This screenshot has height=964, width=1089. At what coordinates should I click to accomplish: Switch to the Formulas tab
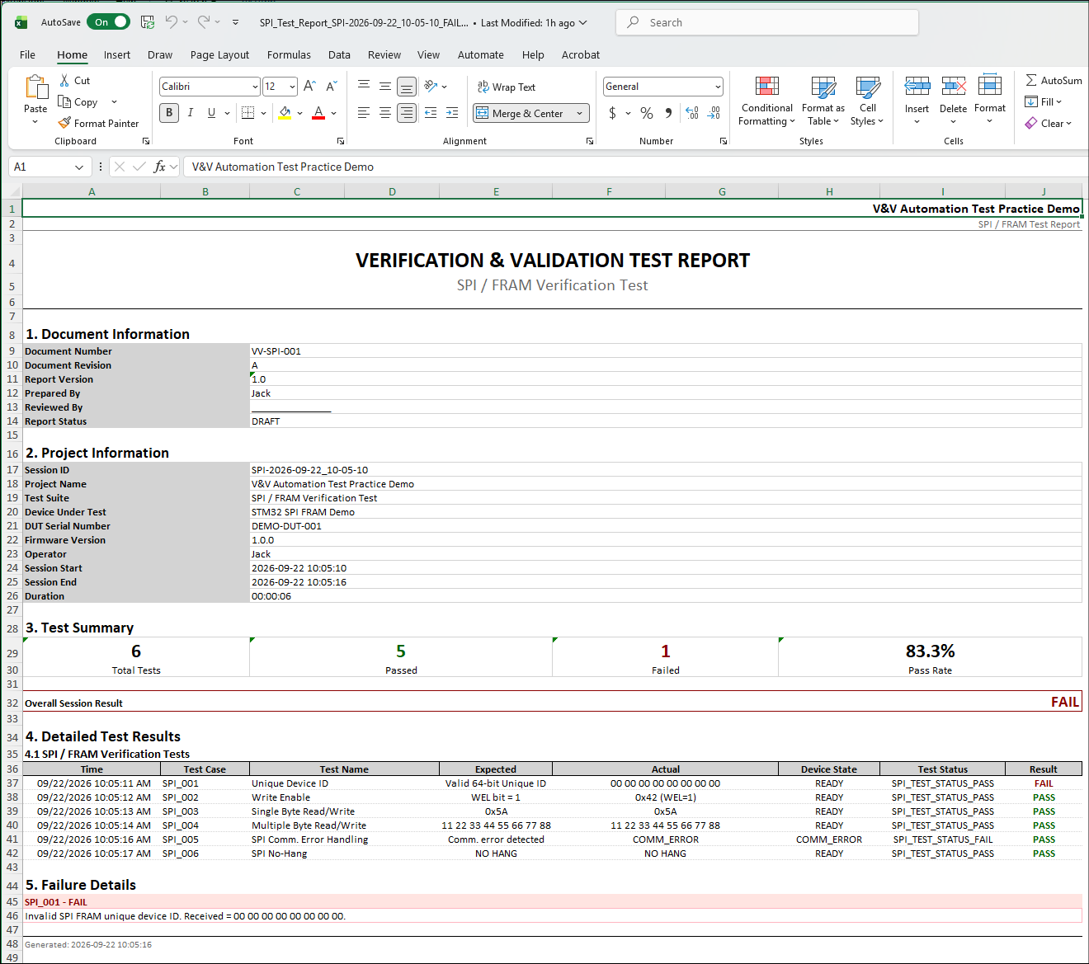point(289,54)
